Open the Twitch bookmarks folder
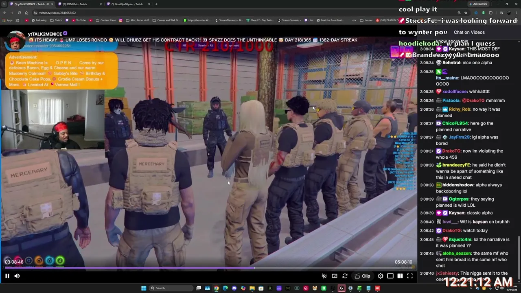Image resolution: width=521 pixels, height=293 pixels. (x=57, y=20)
